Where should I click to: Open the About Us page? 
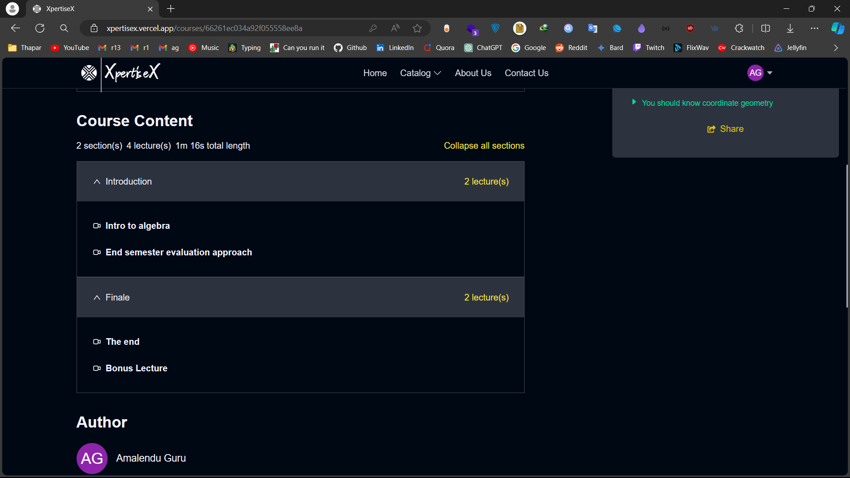(x=473, y=73)
